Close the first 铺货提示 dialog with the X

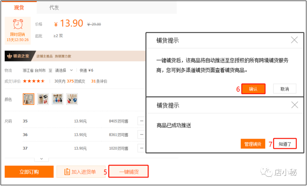point(294,40)
